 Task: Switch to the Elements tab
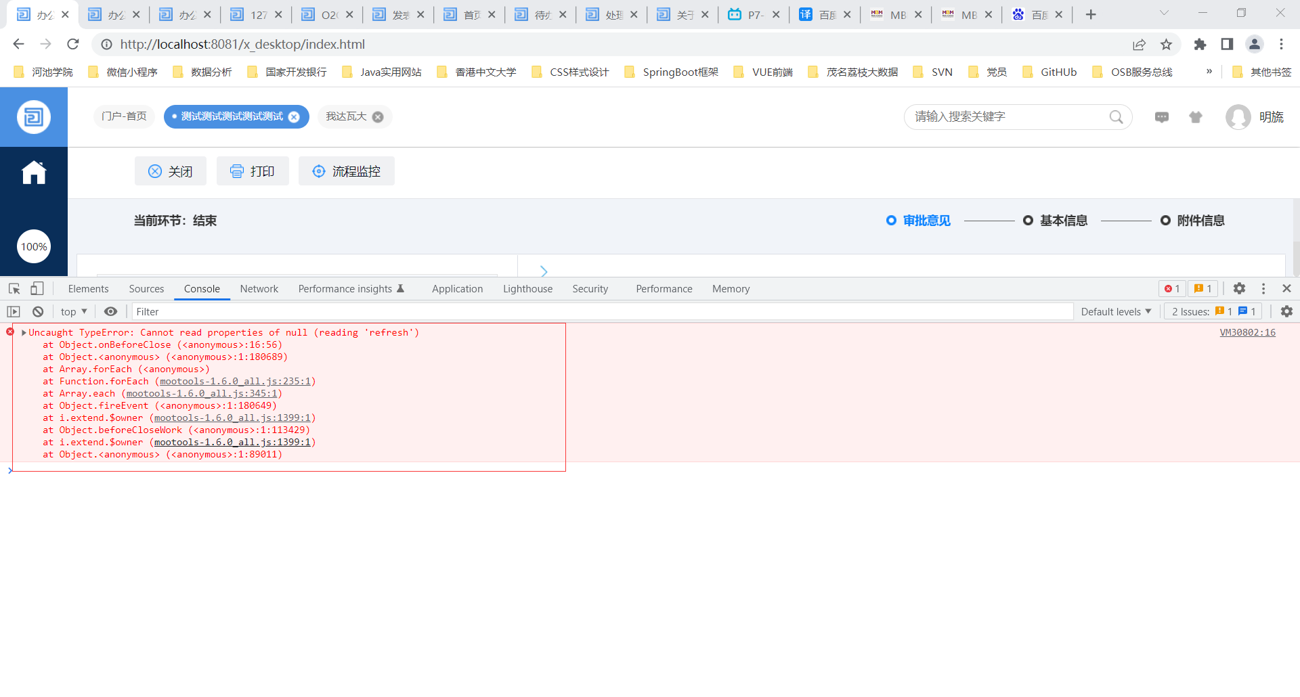click(88, 289)
